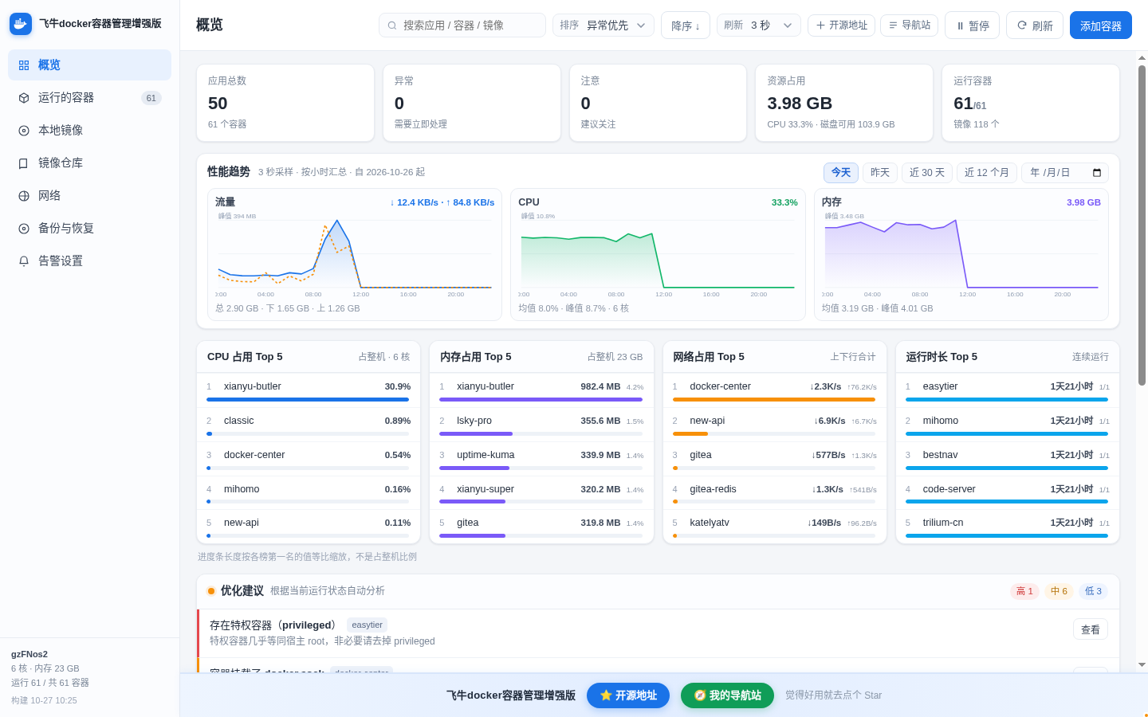
Task: Click the Docker whale logo icon
Action: [x=21, y=24]
